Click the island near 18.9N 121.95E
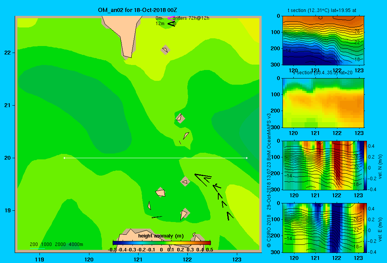The height and width of the screenshot is (263, 387). pos(185,213)
